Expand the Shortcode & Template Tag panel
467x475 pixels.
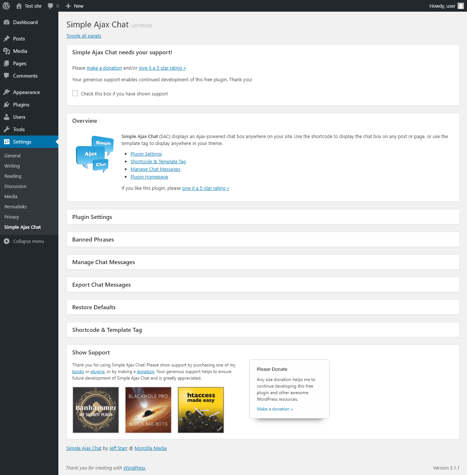263,330
